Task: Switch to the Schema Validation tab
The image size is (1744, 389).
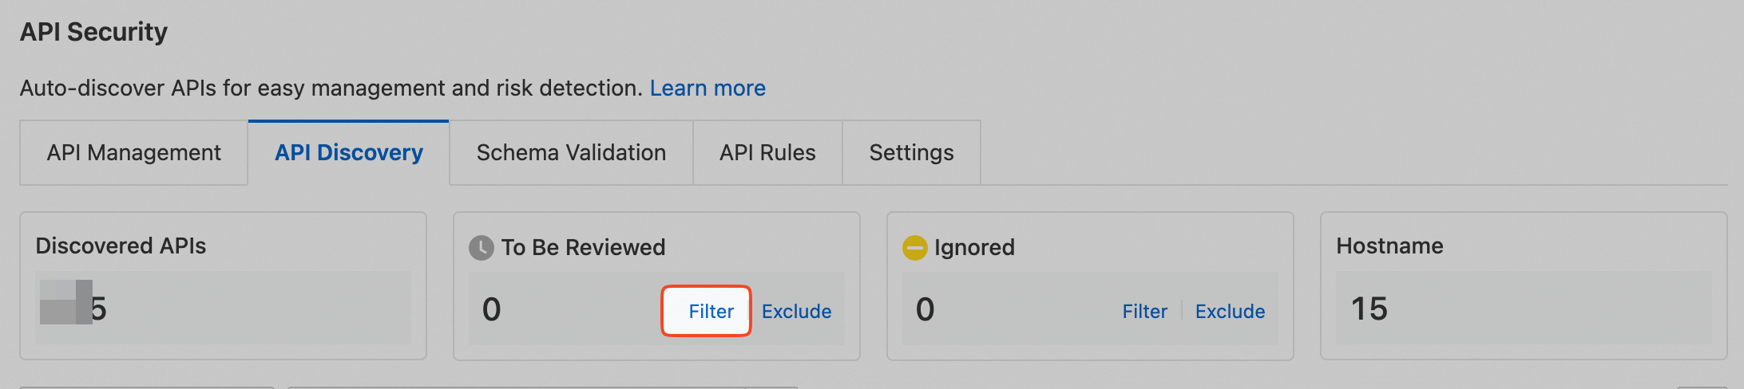Action: click(x=571, y=153)
